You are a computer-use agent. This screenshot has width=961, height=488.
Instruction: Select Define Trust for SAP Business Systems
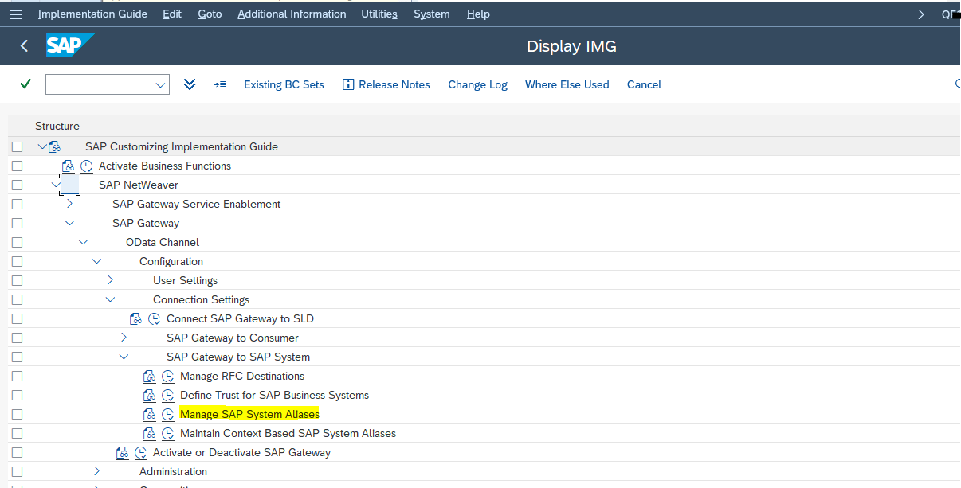pyautogui.click(x=274, y=395)
